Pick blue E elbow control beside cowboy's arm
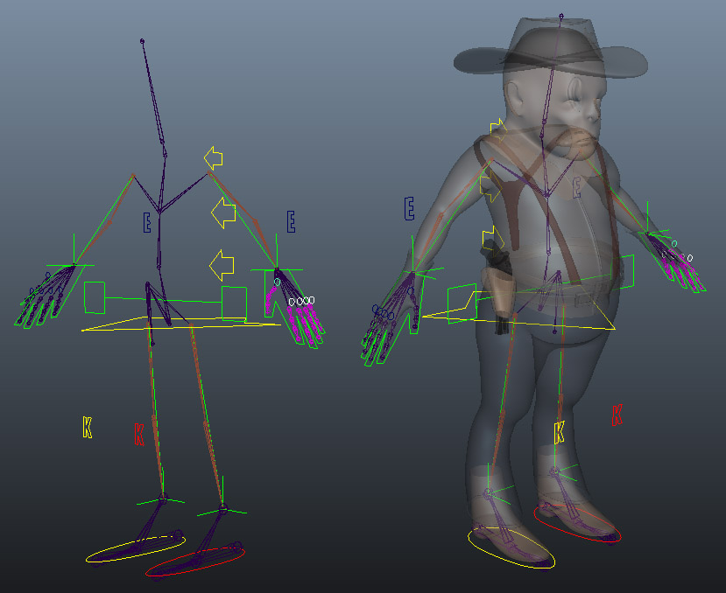The width and height of the screenshot is (726, 593). [x=409, y=208]
